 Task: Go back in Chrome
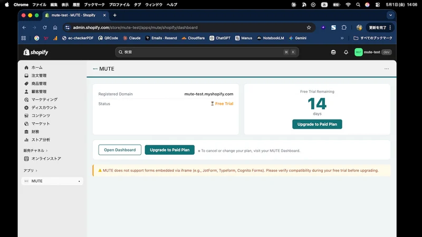24,27
